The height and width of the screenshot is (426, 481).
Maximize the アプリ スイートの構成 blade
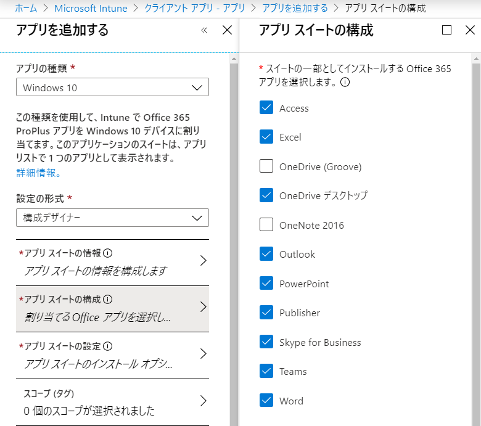pos(446,30)
